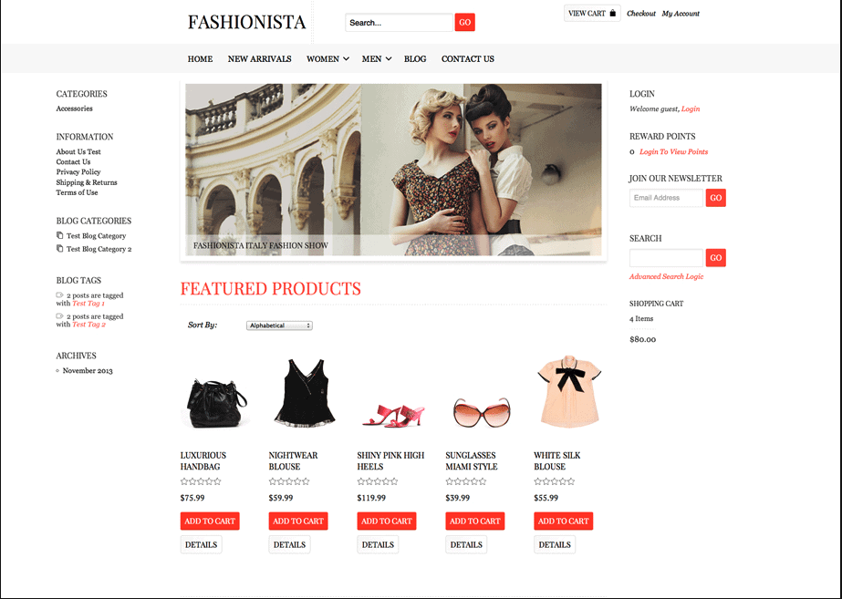Rate the Luxurious Handbag five stars
The height and width of the screenshot is (599, 842).
click(x=217, y=481)
